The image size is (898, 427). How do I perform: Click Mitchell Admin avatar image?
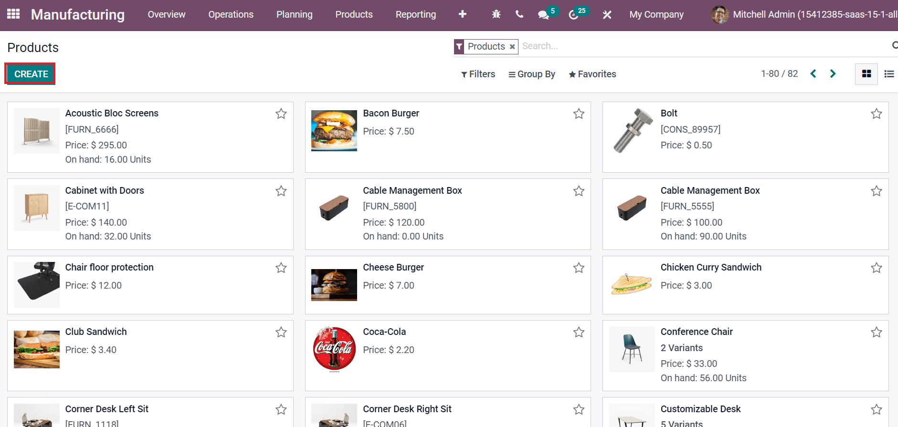(x=719, y=15)
